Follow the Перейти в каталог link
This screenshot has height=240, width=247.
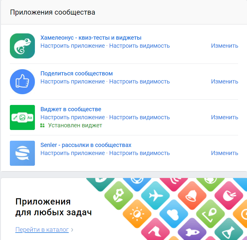pyautogui.click(x=42, y=230)
